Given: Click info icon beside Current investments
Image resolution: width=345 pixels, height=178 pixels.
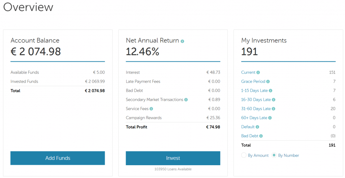Looking at the screenshot, I should [258, 72].
